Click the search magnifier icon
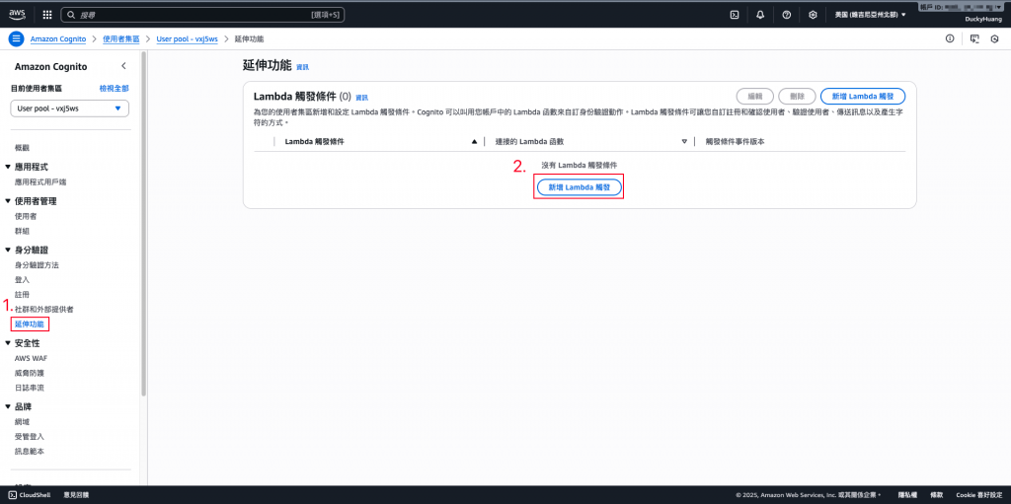The width and height of the screenshot is (1011, 504). tap(73, 14)
